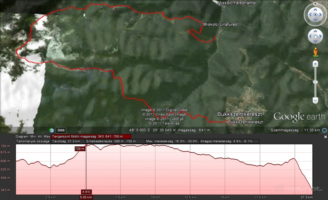The image size is (328, 200).
Task: Zoom in with the plus button
Action: (x=316, y=64)
